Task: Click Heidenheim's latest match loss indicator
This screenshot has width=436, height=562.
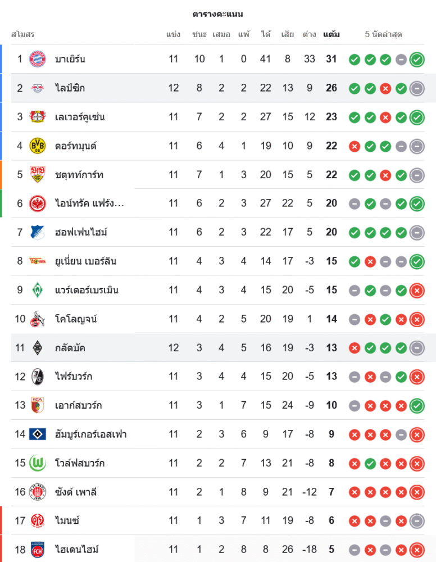Action: (417, 550)
